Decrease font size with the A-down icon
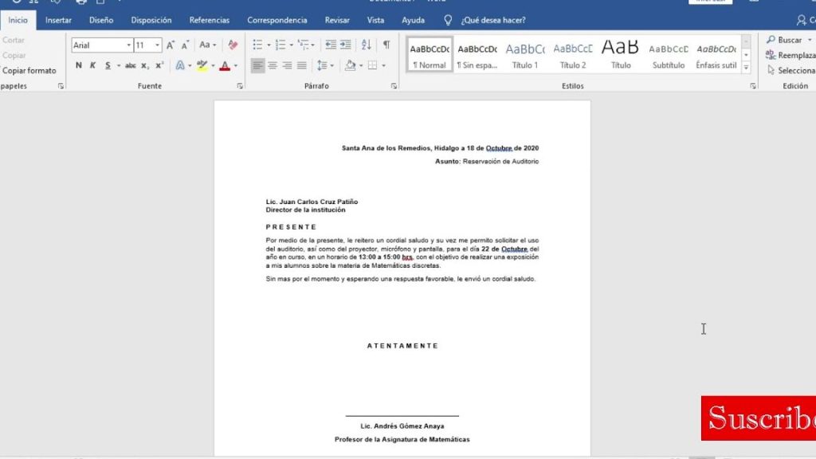The width and height of the screenshot is (816, 459). pos(185,45)
